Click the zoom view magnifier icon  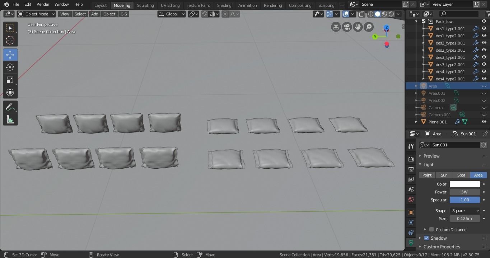(369, 27)
